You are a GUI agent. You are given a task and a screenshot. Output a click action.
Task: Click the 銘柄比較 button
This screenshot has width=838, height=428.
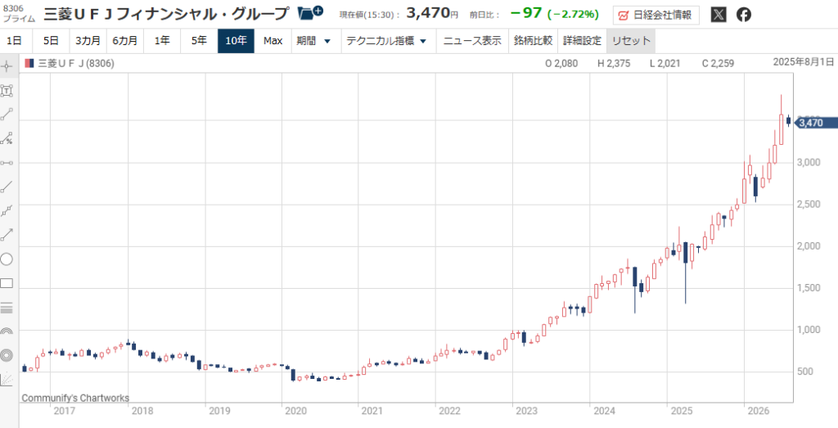click(x=533, y=41)
